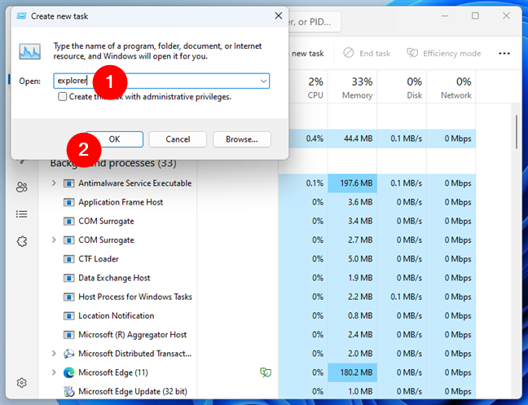Click the Location Notification process icon
The image size is (528, 405).
coord(69,316)
